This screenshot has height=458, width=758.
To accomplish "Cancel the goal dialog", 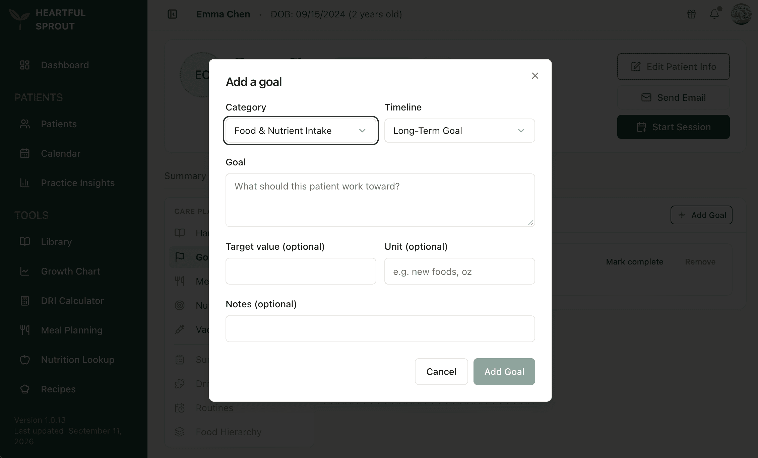I will click(x=441, y=372).
